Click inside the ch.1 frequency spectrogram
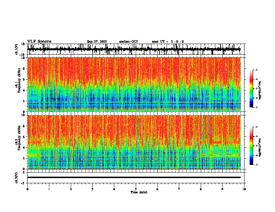 pos(134,85)
